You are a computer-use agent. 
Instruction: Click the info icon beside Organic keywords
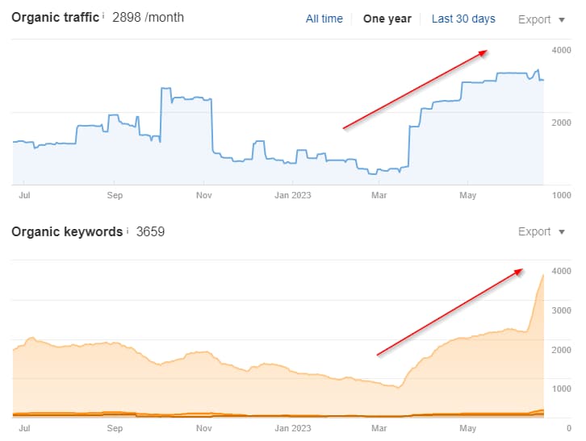point(127,230)
